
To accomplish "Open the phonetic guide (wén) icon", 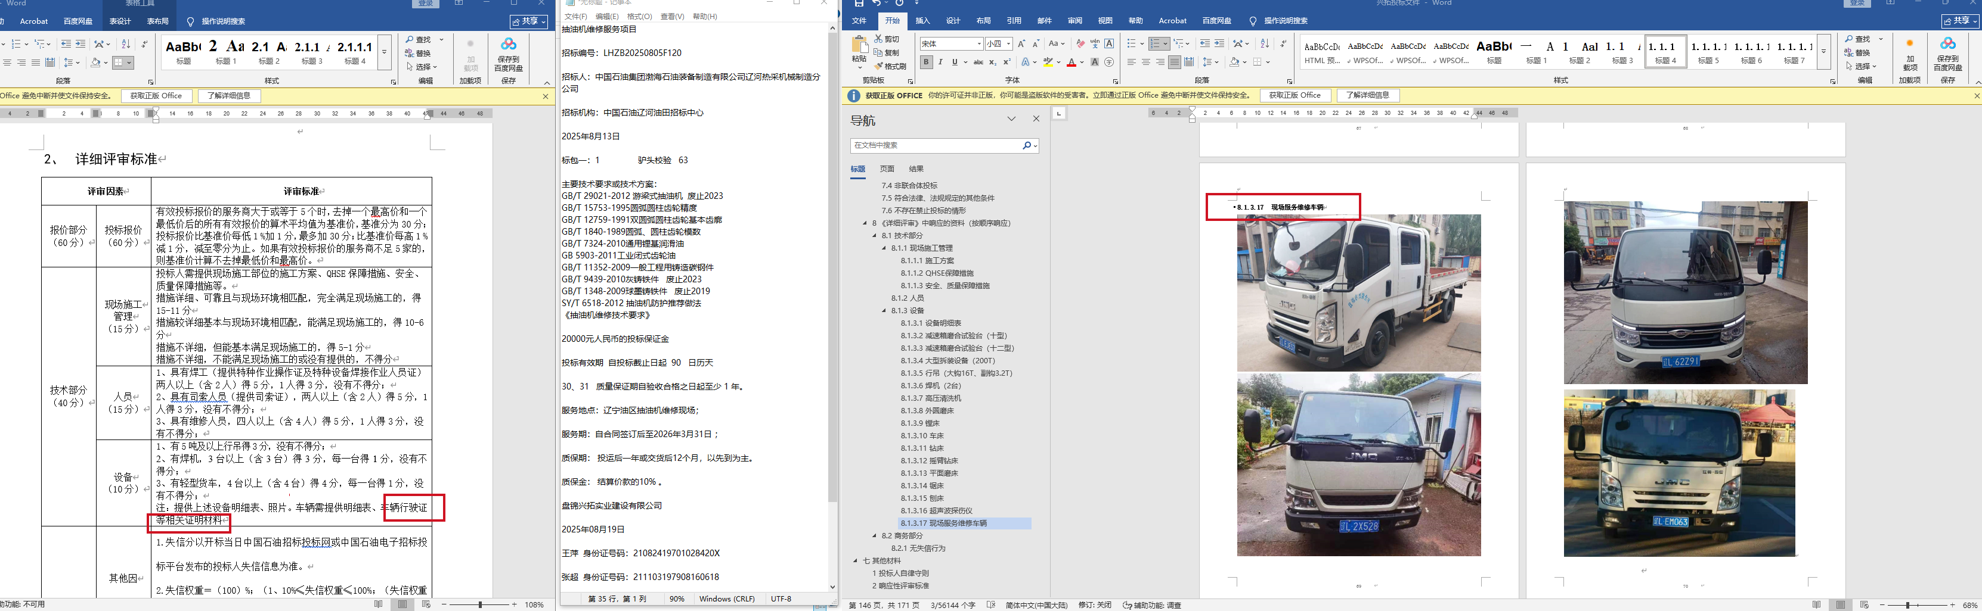I will coord(1094,44).
